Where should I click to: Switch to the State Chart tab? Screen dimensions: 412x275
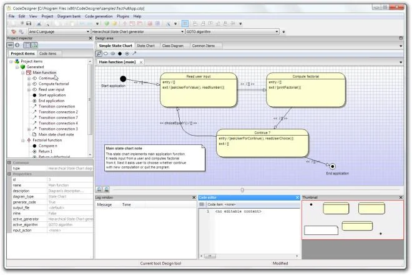pos(146,46)
